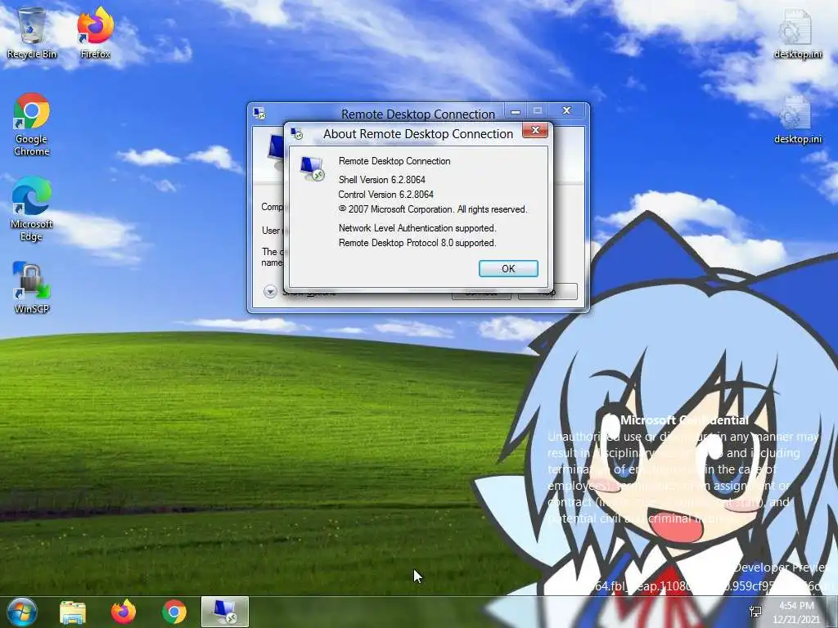This screenshot has width=838, height=628.
Task: Close the About Remote Desktop Connection dialog
Action: pyautogui.click(x=535, y=130)
